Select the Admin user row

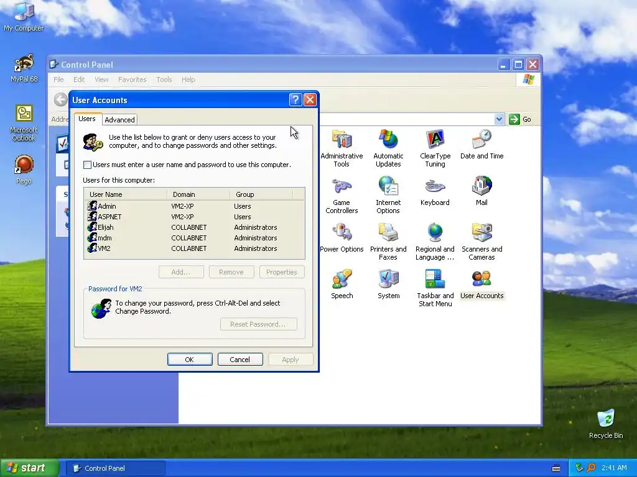tap(194, 206)
